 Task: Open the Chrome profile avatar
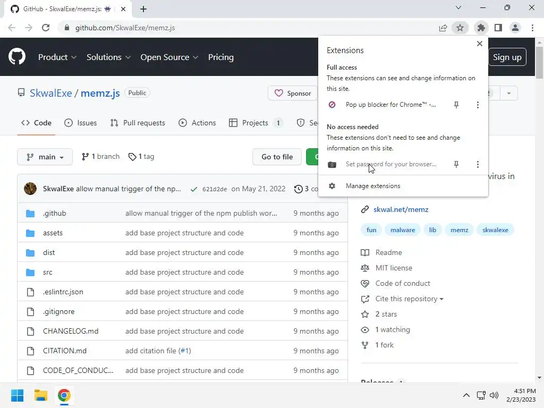pos(515,28)
